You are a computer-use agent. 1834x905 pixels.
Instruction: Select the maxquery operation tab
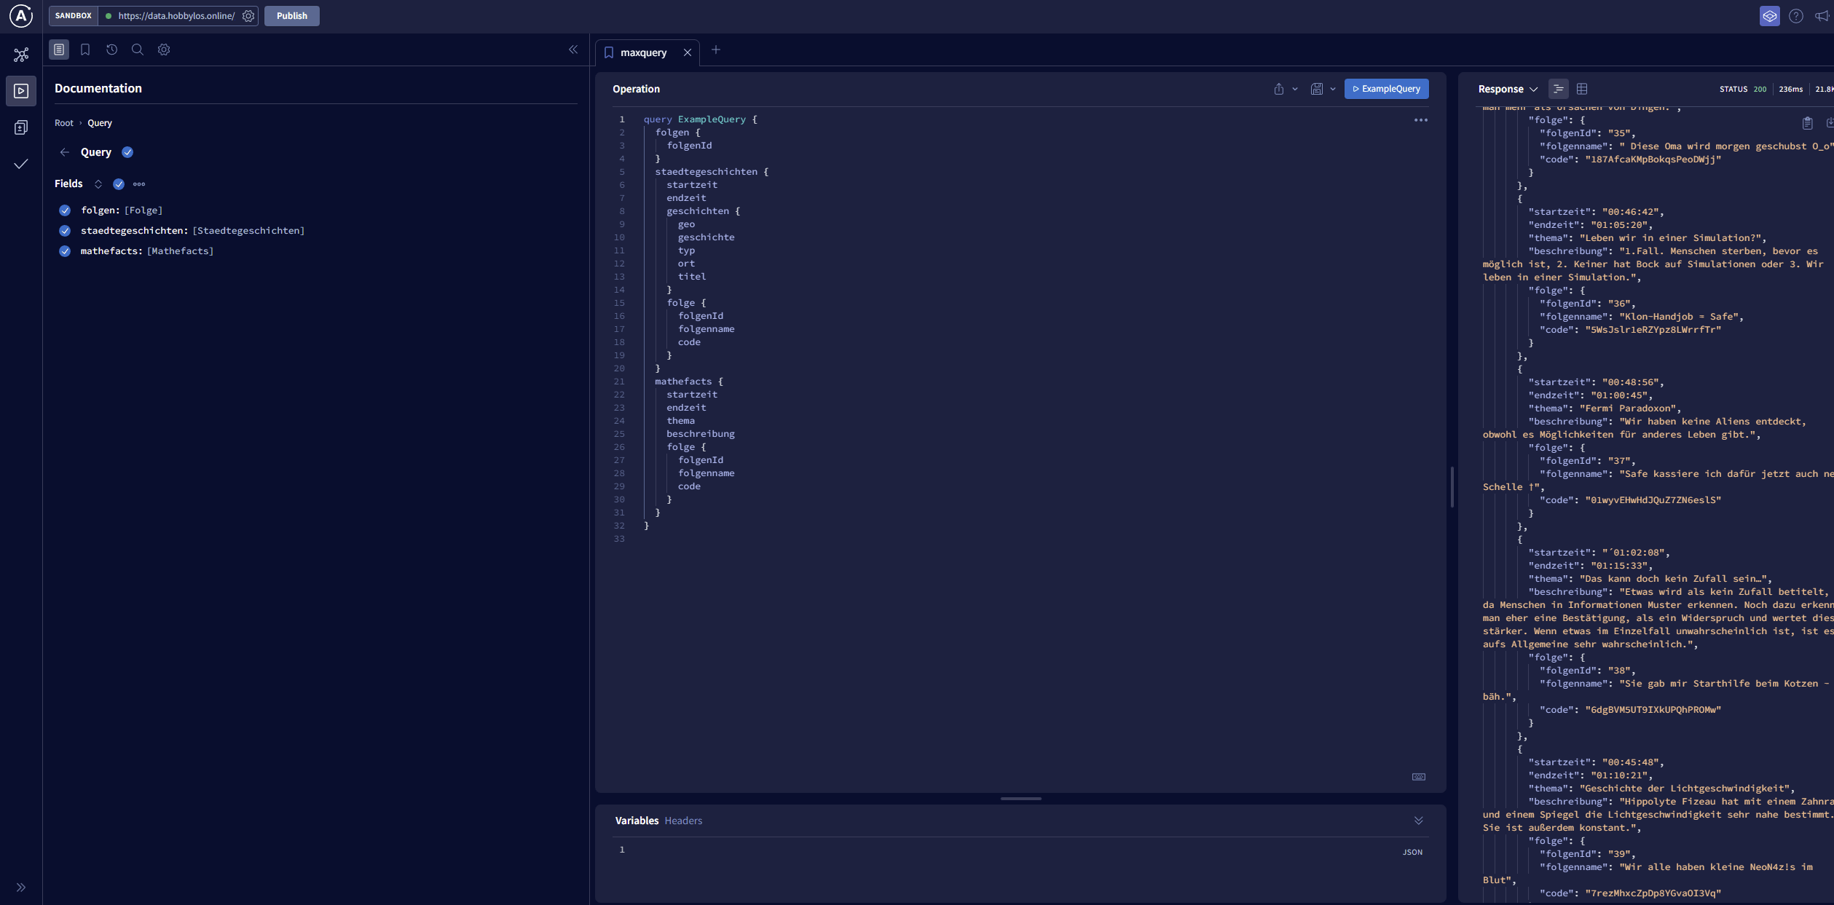click(x=643, y=52)
